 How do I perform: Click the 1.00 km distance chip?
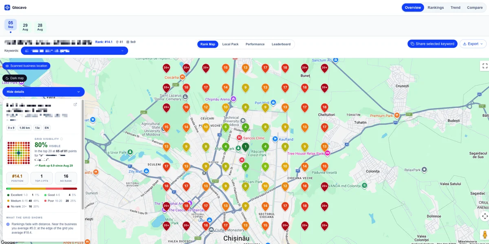tap(25, 128)
